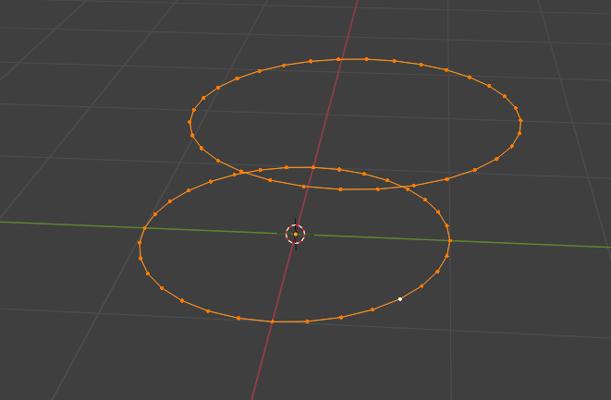This screenshot has width=611, height=400.
Task: Select the white active vertex on lower circle
Action: pyautogui.click(x=400, y=299)
